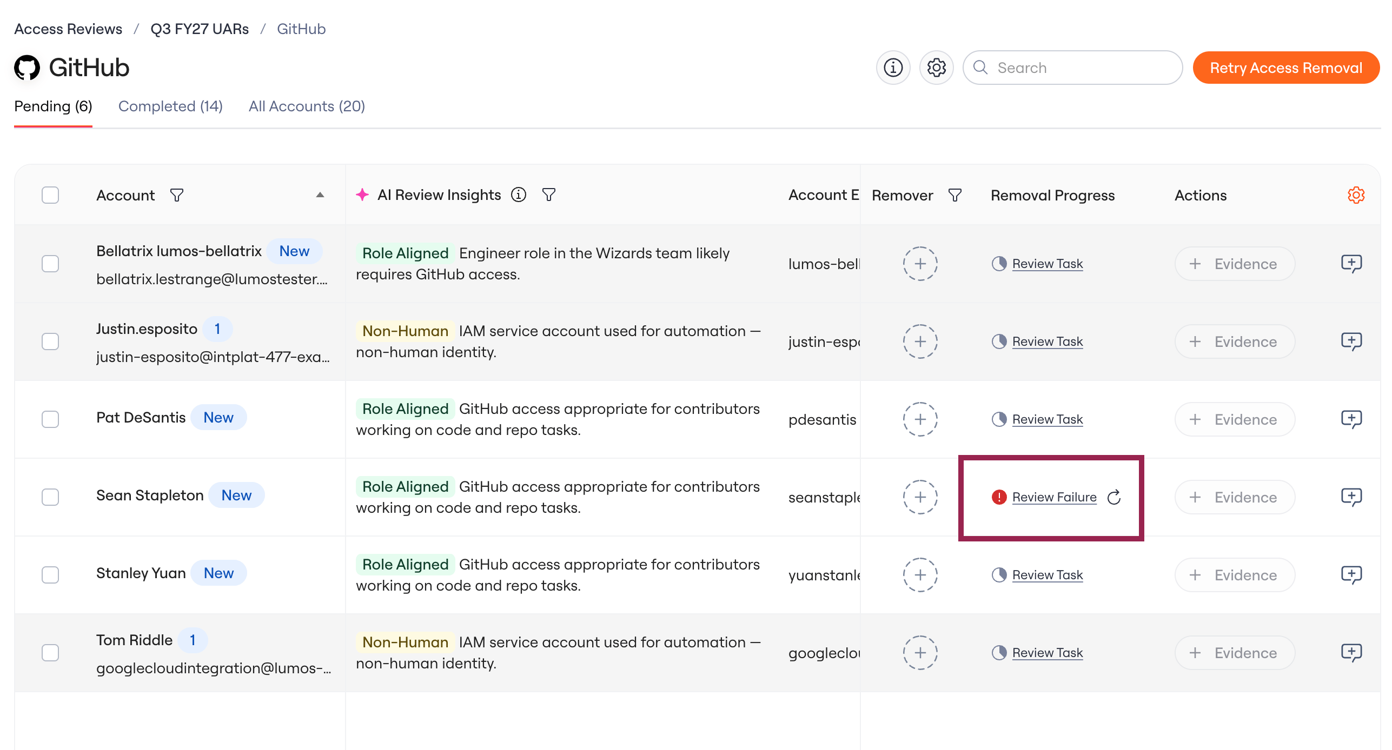Select the Sean Stapleton row checkbox
Screen dimensions: 1392x750
[x=50, y=497]
